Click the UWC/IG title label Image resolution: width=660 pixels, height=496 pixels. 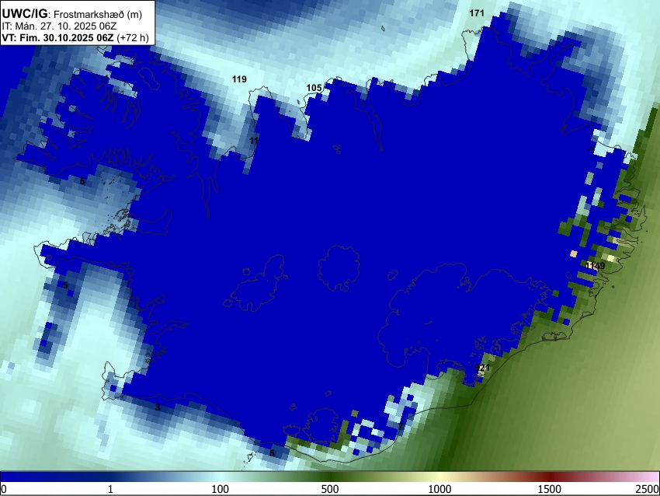click(24, 14)
